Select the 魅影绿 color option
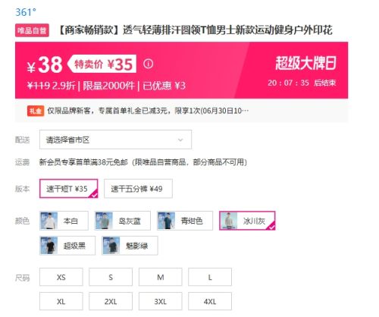This screenshot has height=317, width=379. [130, 246]
